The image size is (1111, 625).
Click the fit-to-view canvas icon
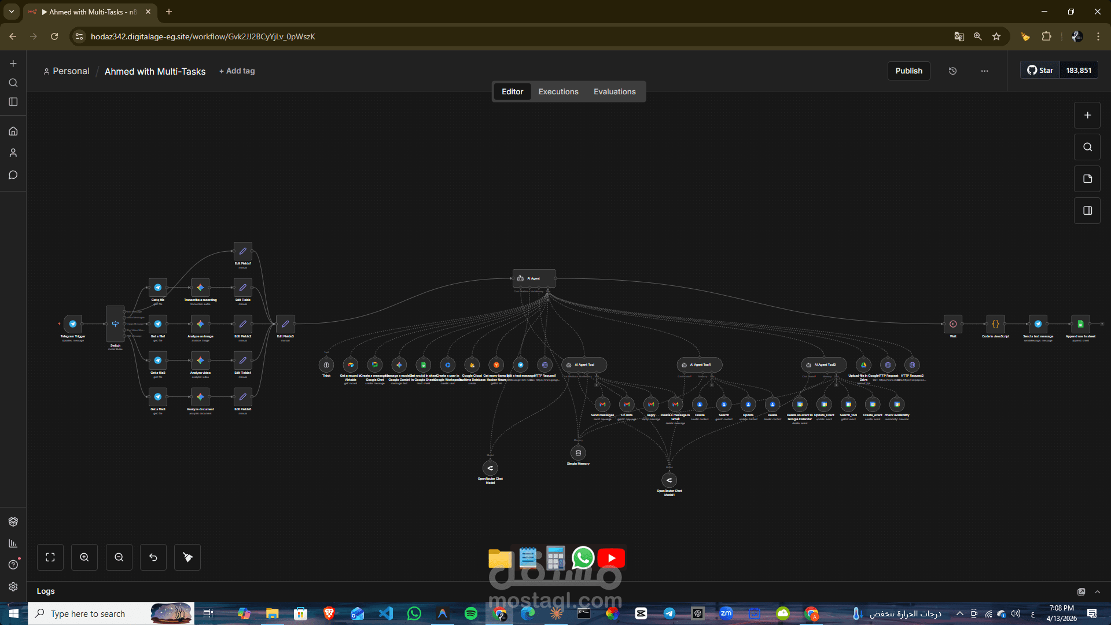[x=50, y=557]
